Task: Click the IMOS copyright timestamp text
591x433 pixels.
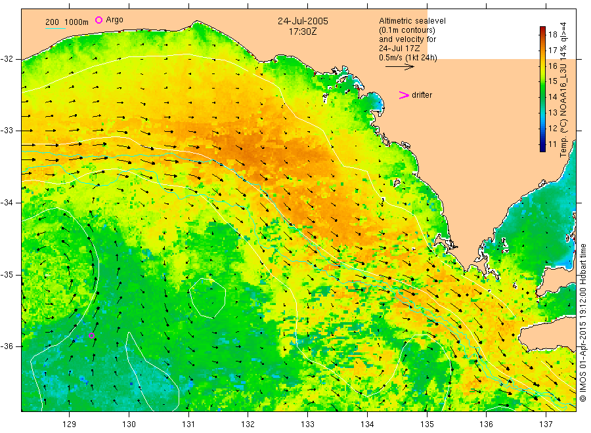Action: [582, 323]
